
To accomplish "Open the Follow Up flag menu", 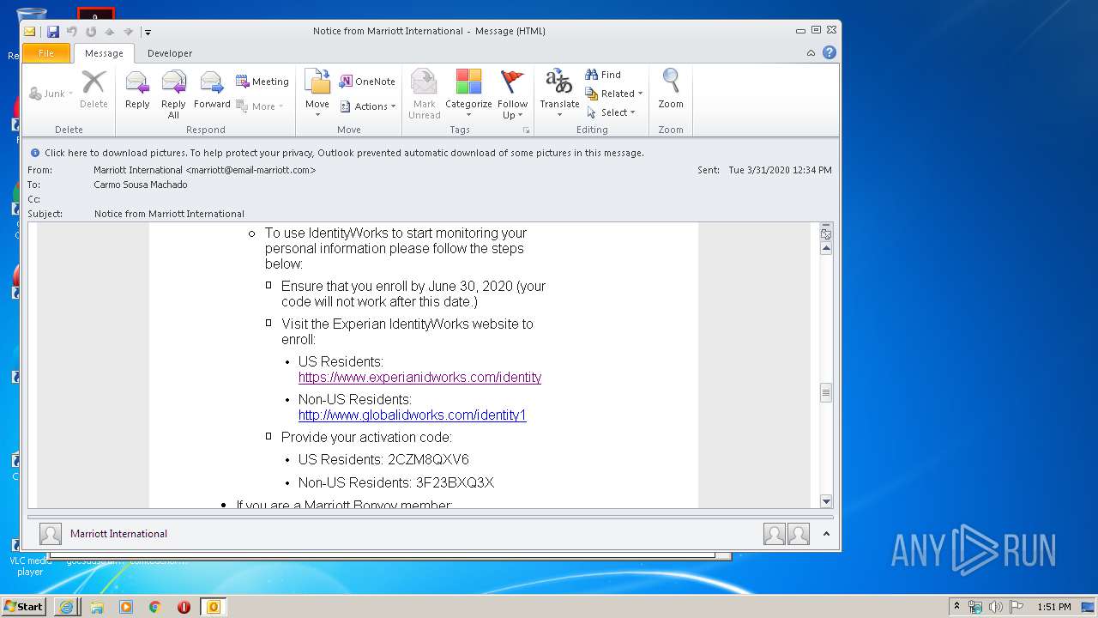I will (512, 94).
